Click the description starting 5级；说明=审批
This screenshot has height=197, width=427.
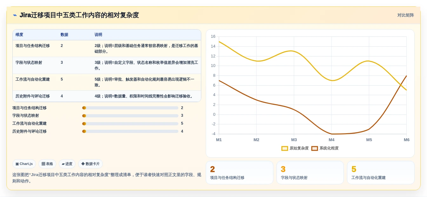(144, 82)
